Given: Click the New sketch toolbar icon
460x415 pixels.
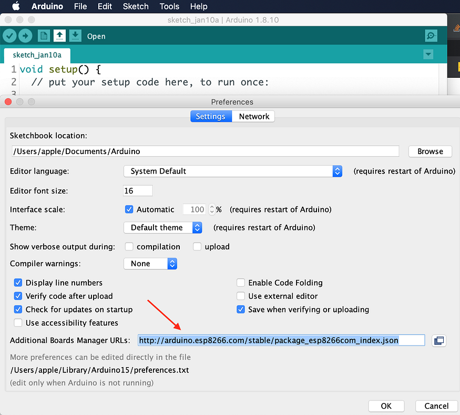Looking at the screenshot, I should tap(44, 36).
